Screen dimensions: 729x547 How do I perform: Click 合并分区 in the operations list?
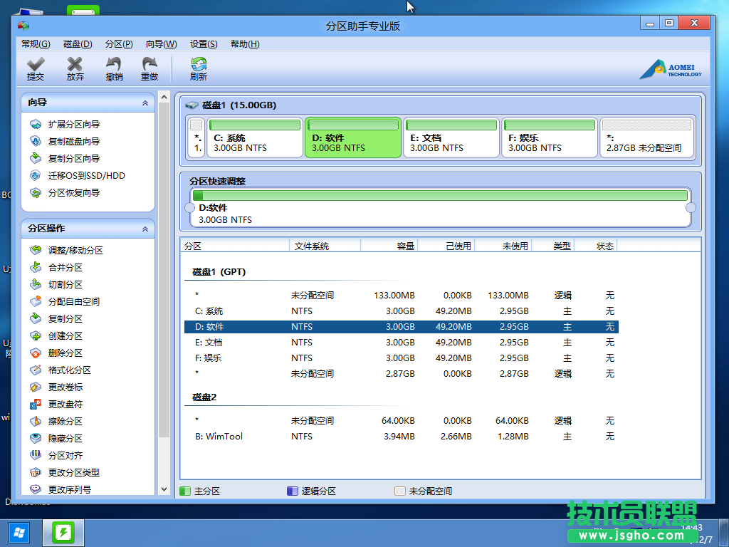tap(65, 268)
